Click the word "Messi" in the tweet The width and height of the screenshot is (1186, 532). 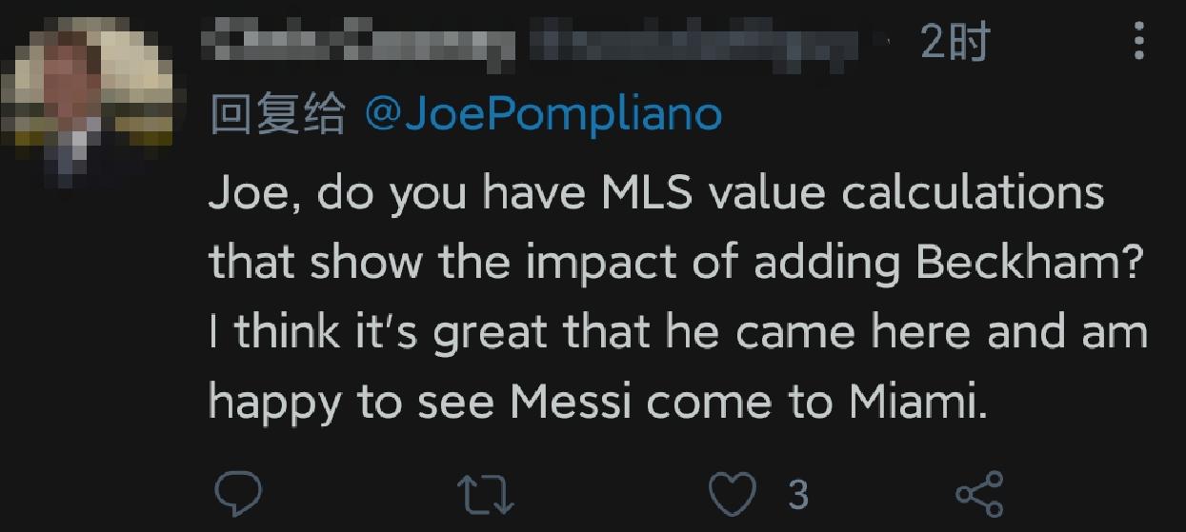(x=572, y=403)
